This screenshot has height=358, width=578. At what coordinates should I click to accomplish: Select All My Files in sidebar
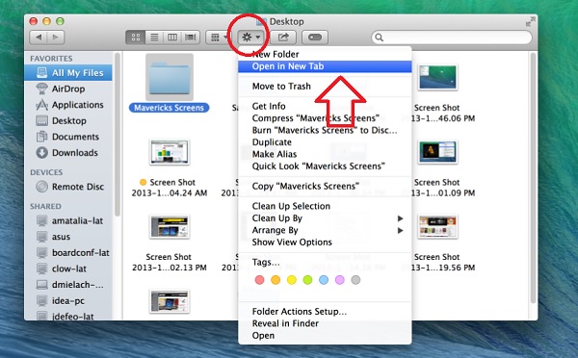tap(68, 73)
